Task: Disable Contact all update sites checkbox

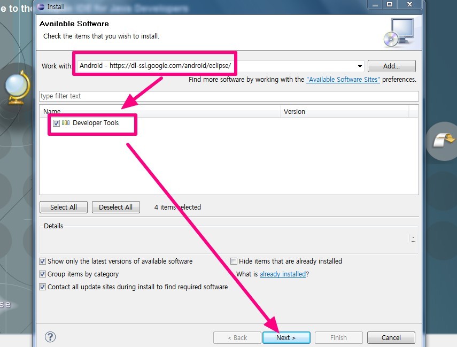Action: (43, 287)
